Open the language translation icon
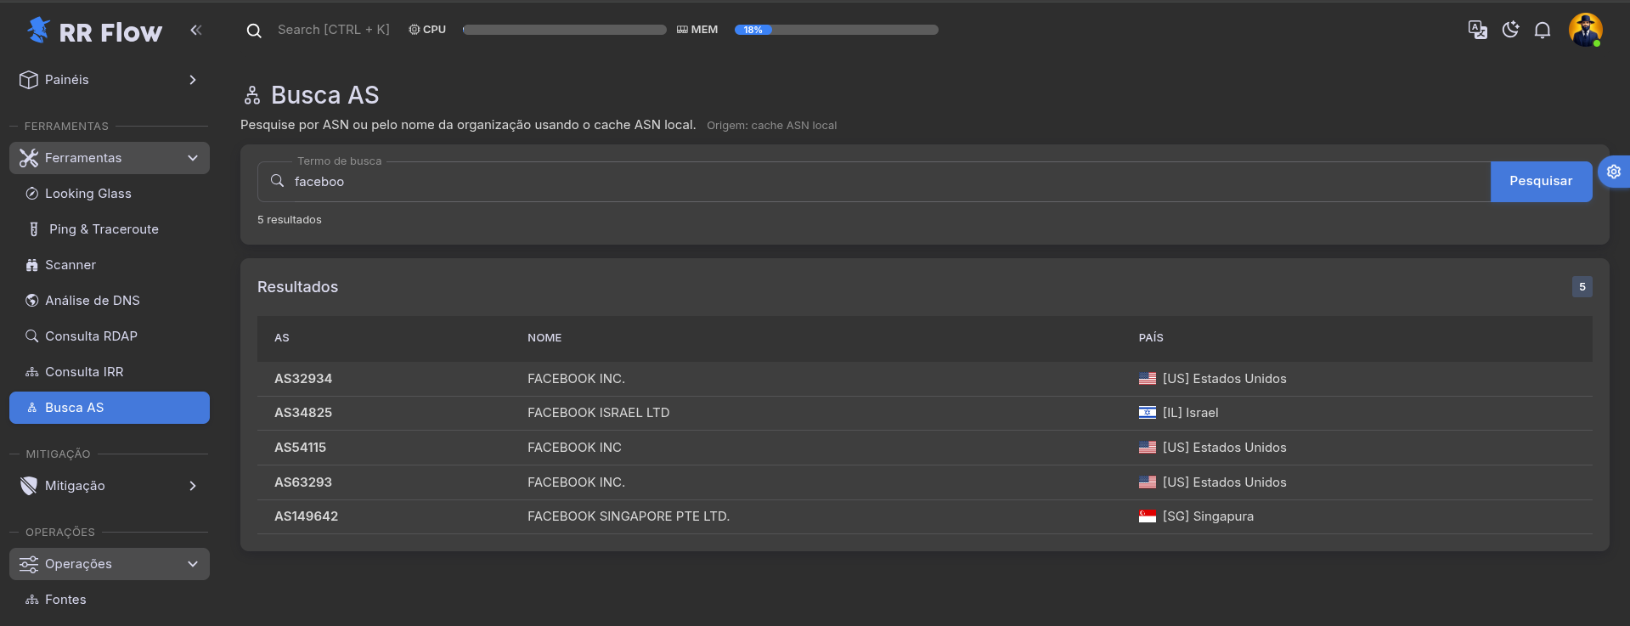Screen dimensions: 1630x626 [x=1477, y=31]
